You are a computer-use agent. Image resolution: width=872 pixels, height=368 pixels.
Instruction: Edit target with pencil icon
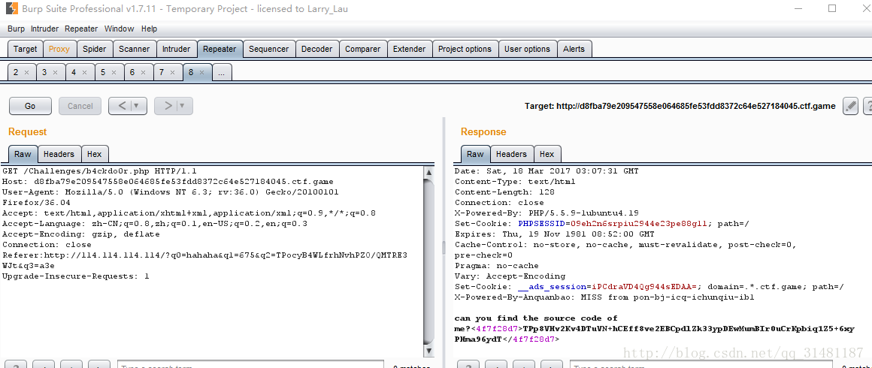click(x=850, y=106)
